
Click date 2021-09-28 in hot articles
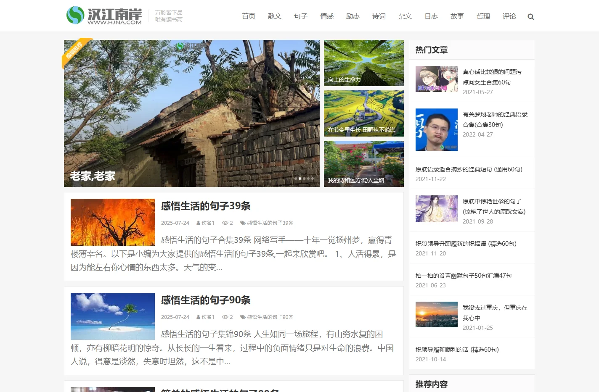(x=478, y=222)
